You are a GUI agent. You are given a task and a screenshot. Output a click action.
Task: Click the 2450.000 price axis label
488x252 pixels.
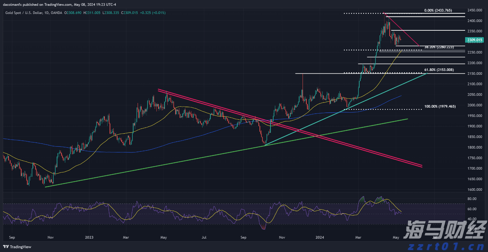click(475, 10)
